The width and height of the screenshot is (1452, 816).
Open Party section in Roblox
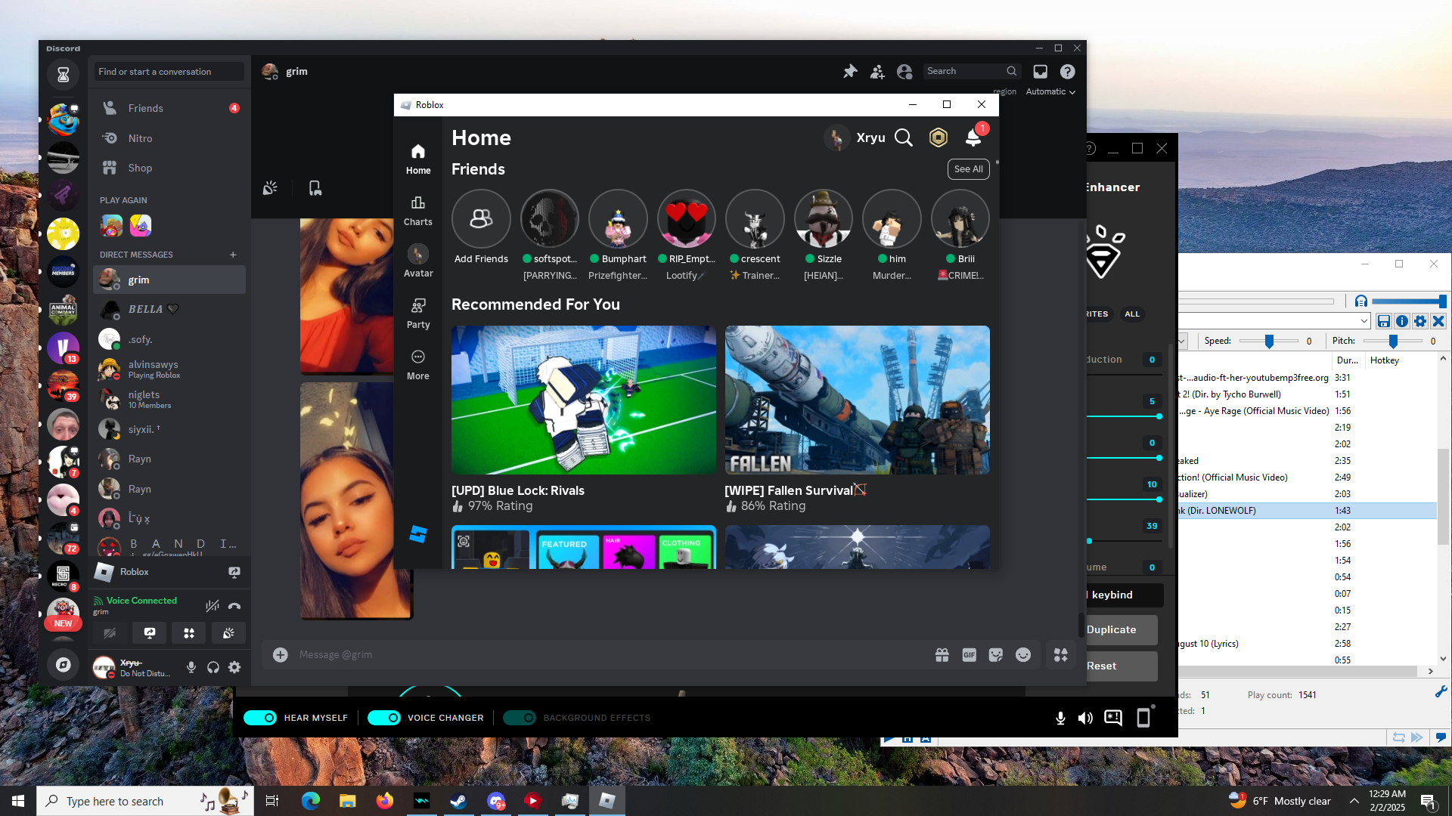coord(417,313)
